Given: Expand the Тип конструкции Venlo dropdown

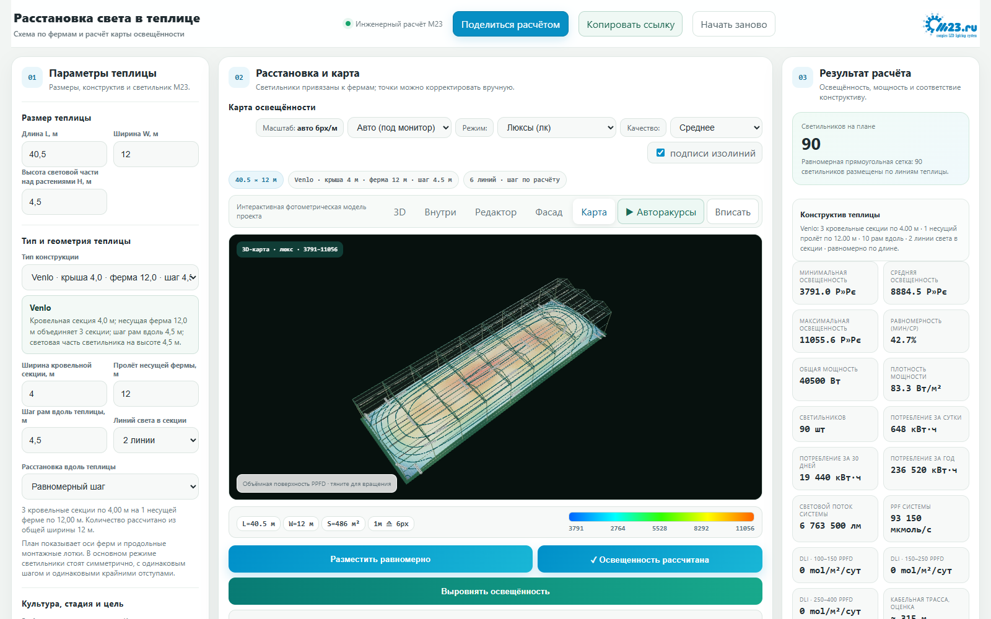Looking at the screenshot, I should tap(110, 277).
